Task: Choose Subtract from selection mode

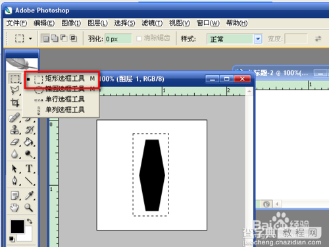Action: click(64, 38)
